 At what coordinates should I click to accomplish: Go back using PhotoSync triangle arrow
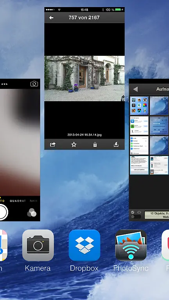coord(135,89)
